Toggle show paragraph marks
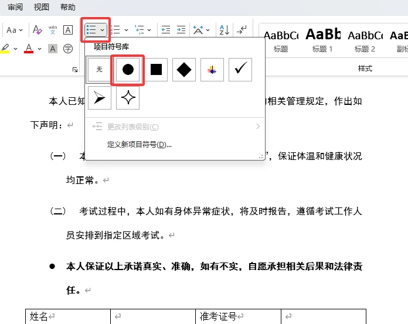The image size is (408, 324). click(x=242, y=30)
